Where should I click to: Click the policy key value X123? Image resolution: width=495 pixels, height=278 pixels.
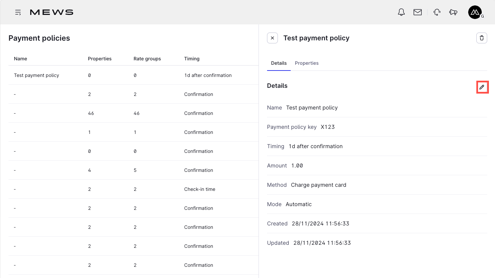pyautogui.click(x=328, y=127)
